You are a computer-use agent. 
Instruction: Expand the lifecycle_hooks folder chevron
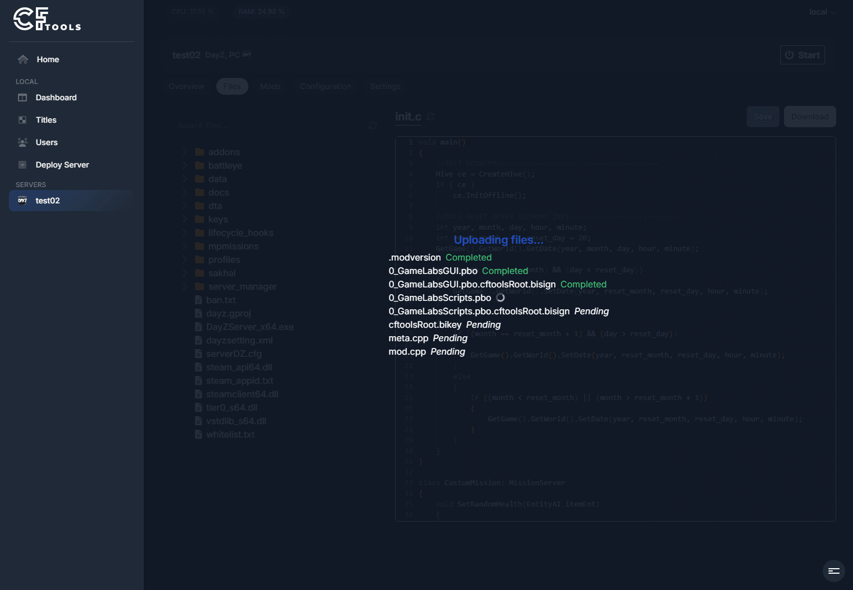click(184, 233)
